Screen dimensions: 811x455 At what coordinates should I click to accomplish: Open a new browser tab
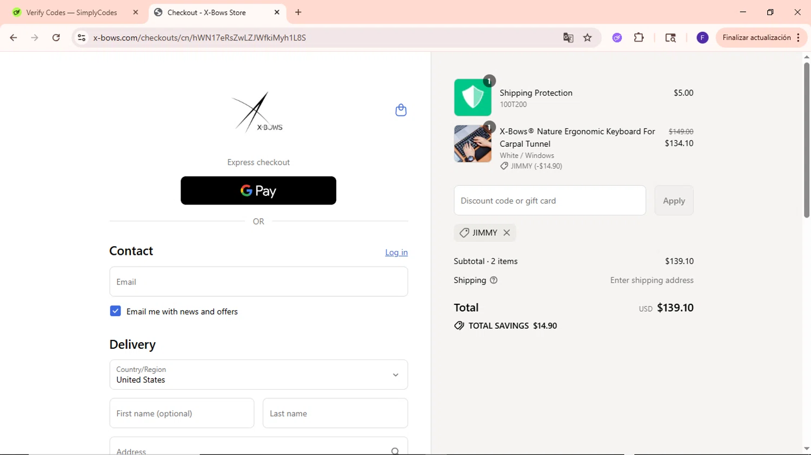[x=298, y=12]
